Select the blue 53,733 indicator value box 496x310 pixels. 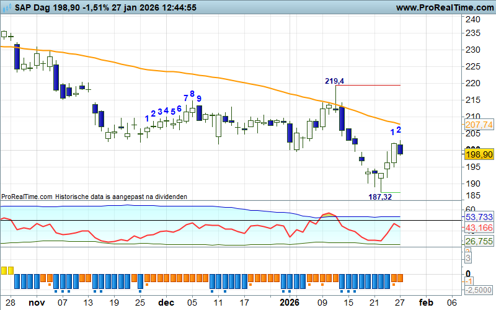[x=478, y=217]
